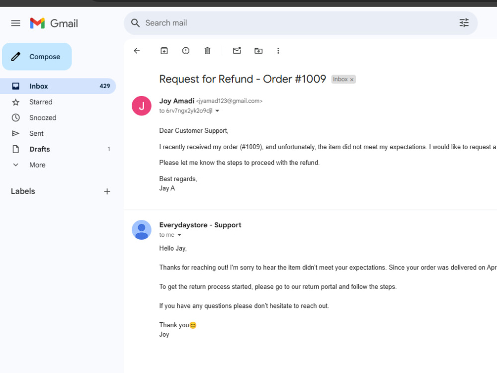This screenshot has width=497, height=373.
Task: Create a new label plus icon
Action: coord(107,191)
